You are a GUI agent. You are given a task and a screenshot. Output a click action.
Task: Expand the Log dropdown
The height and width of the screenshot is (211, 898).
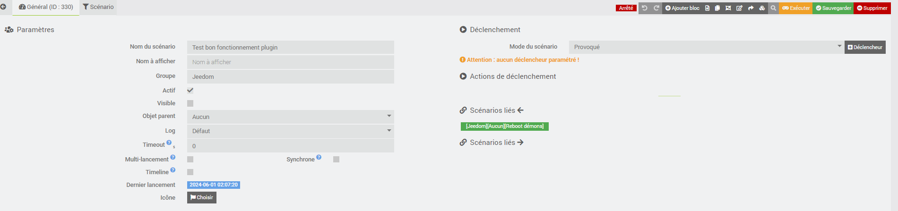[x=290, y=131]
